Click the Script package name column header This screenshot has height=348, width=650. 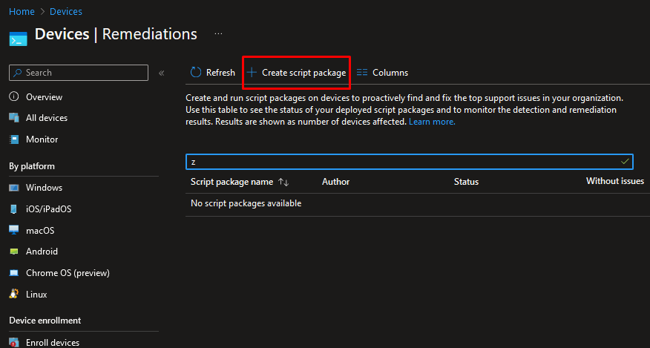pos(232,182)
